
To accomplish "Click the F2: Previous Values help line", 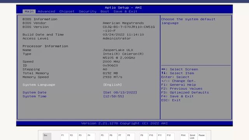I will pyautogui.click(x=182, y=89).
